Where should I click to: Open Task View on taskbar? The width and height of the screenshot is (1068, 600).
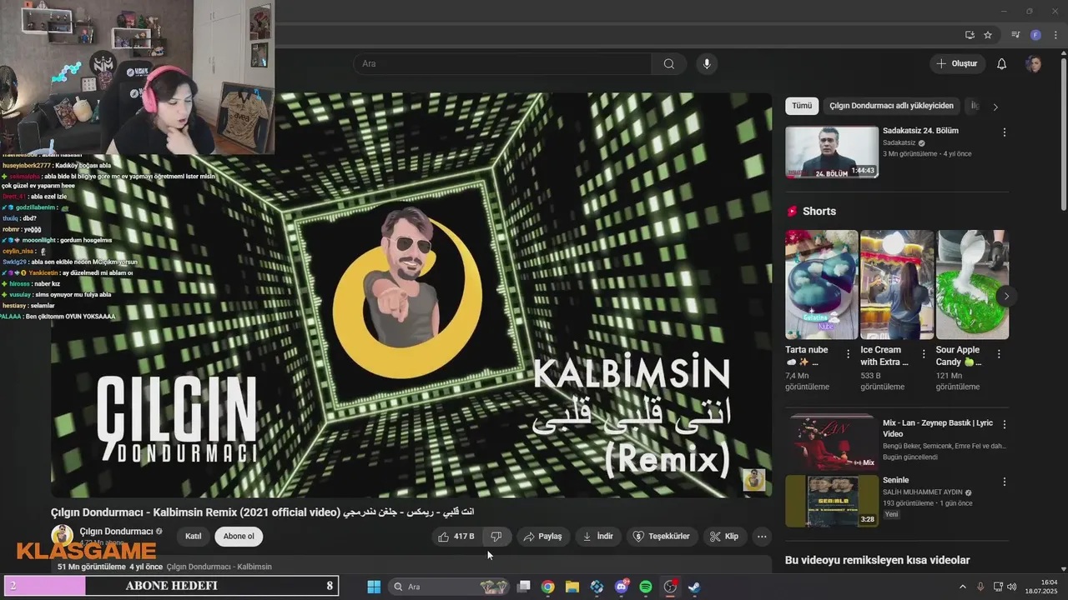pyautogui.click(x=524, y=587)
